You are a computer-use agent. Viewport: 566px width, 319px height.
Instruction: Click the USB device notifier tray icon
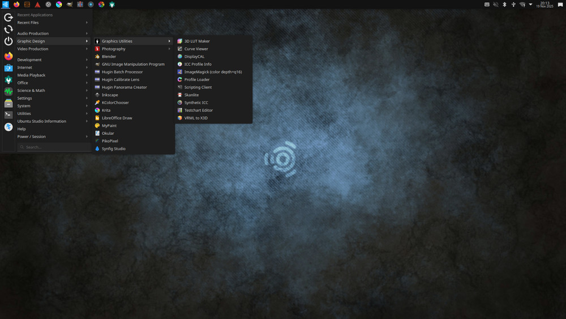tap(513, 5)
